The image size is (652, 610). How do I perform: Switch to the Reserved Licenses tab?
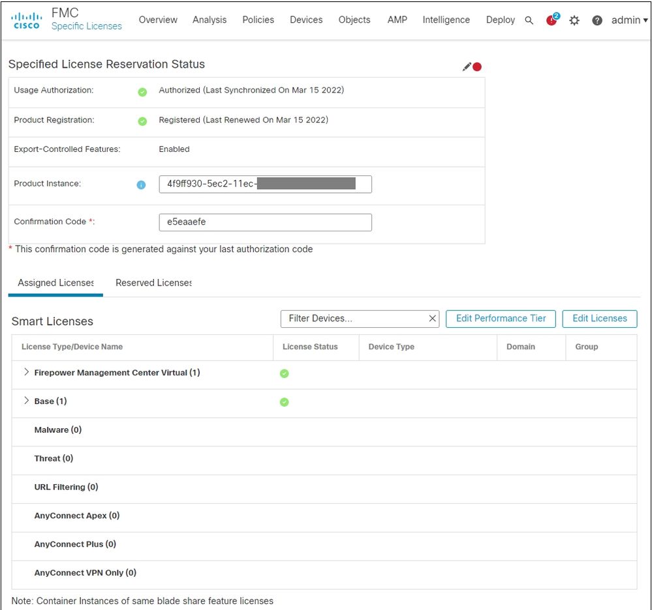[x=153, y=283]
